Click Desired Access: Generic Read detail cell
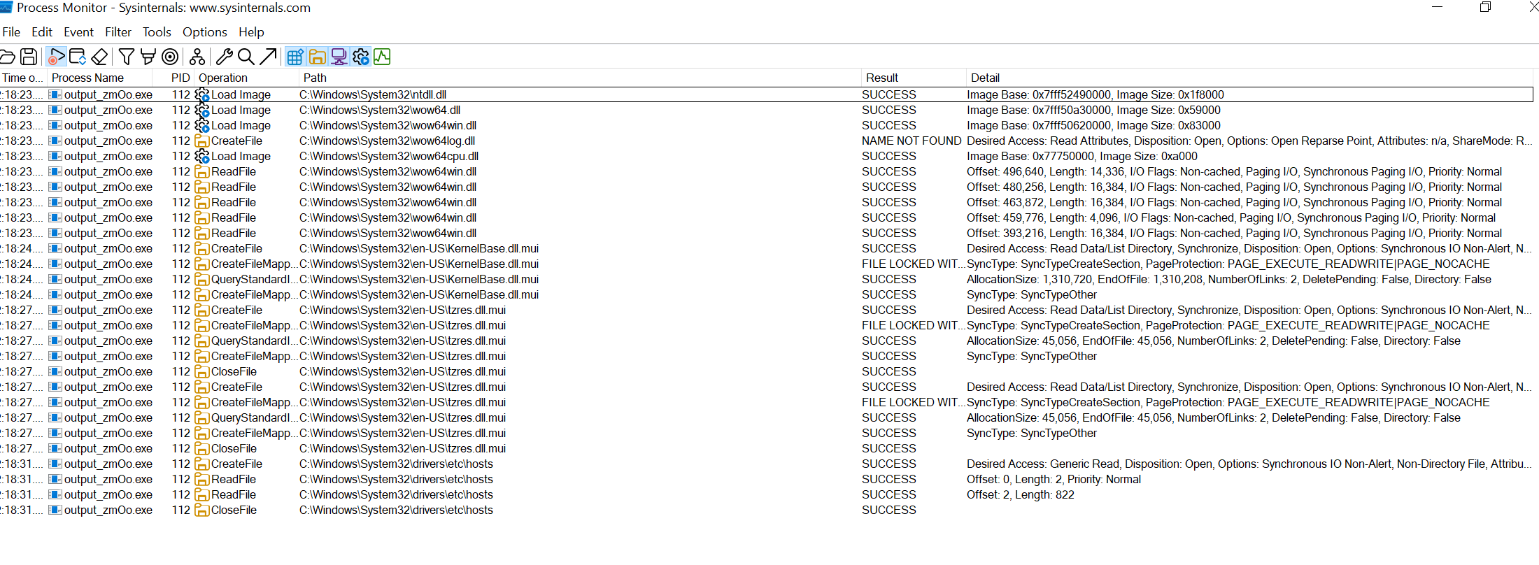The width and height of the screenshot is (1539, 565). [1249, 464]
